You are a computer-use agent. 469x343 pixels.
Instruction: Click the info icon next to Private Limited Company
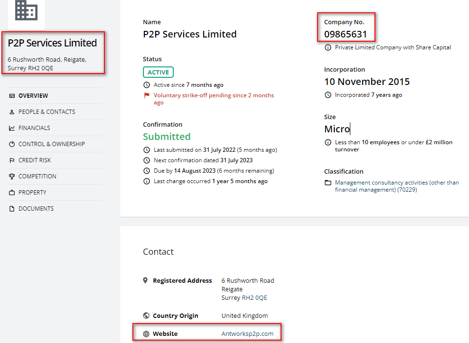328,47
